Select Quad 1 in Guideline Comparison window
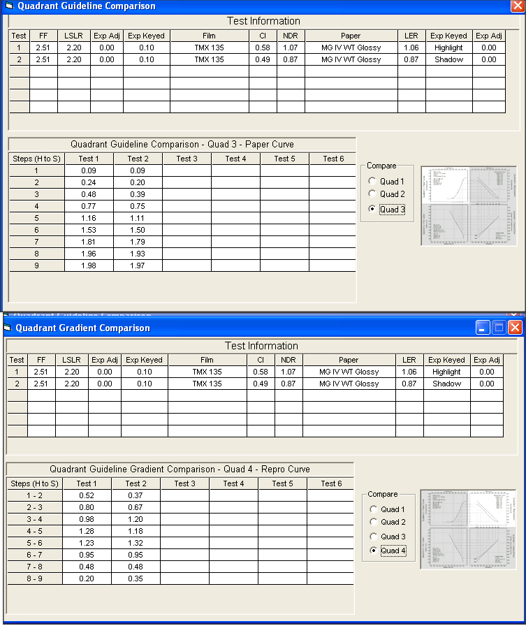This screenshot has width=526, height=626. pyautogui.click(x=373, y=182)
